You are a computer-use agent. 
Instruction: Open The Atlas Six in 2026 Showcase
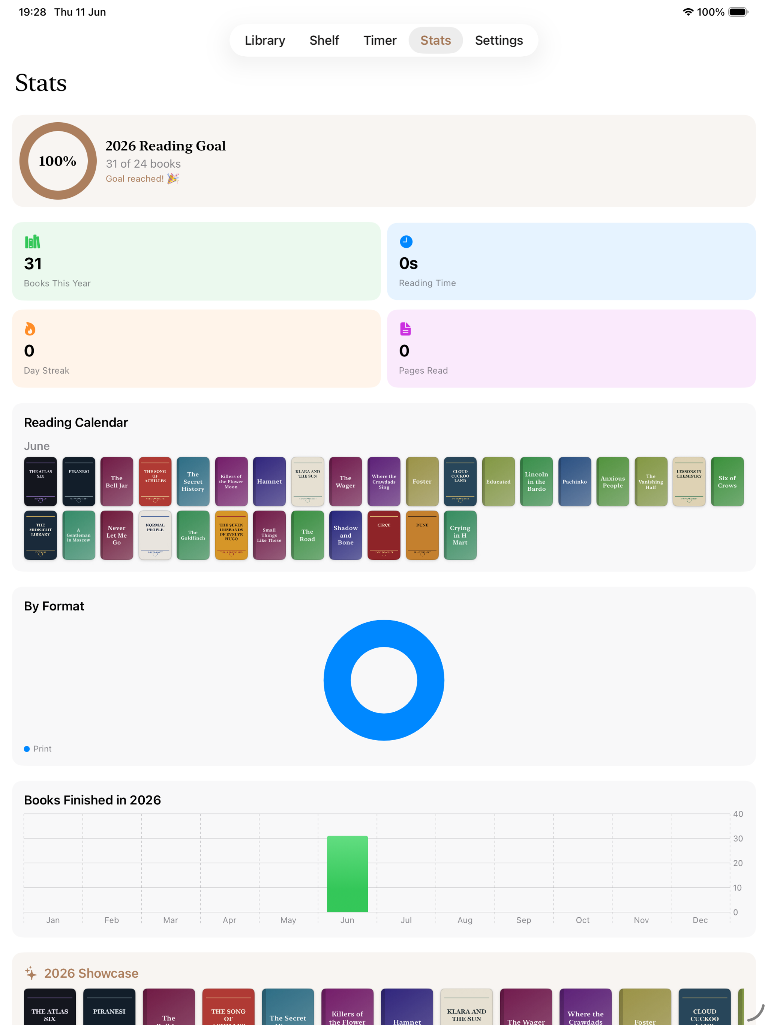tap(49, 1007)
